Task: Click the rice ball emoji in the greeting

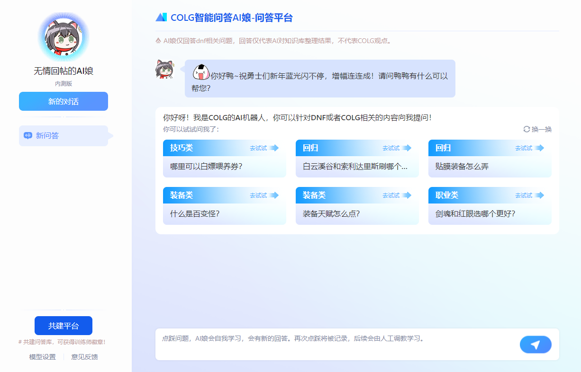Action: point(201,72)
